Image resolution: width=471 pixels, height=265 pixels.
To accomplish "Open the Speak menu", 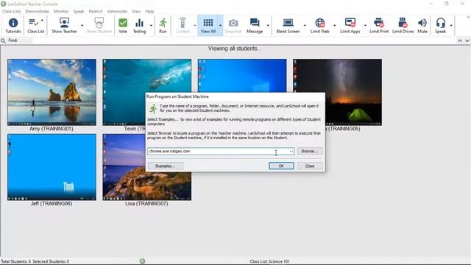I will [79, 12].
